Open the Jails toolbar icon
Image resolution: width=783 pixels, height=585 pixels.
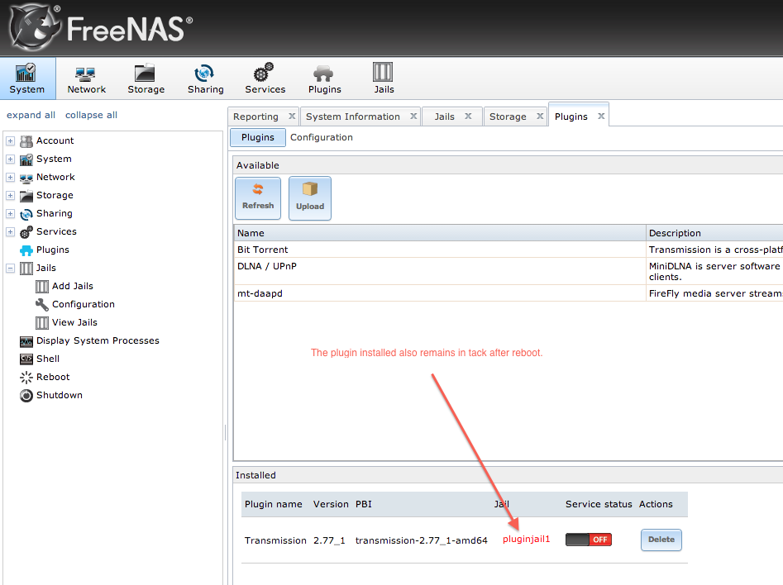pos(384,78)
